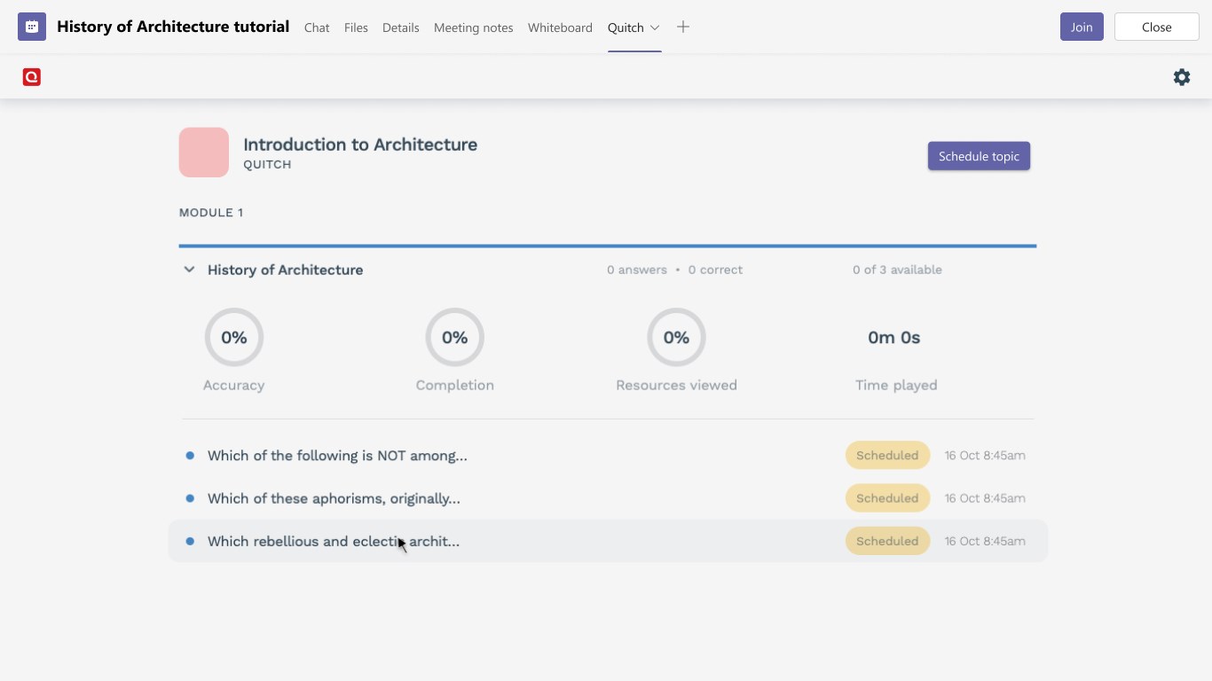Viewport: 1212px width, 681px height.
Task: Join the History of Architecture meeting
Action: [x=1081, y=27]
